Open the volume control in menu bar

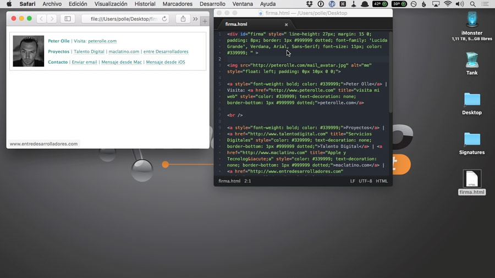coord(460,4)
